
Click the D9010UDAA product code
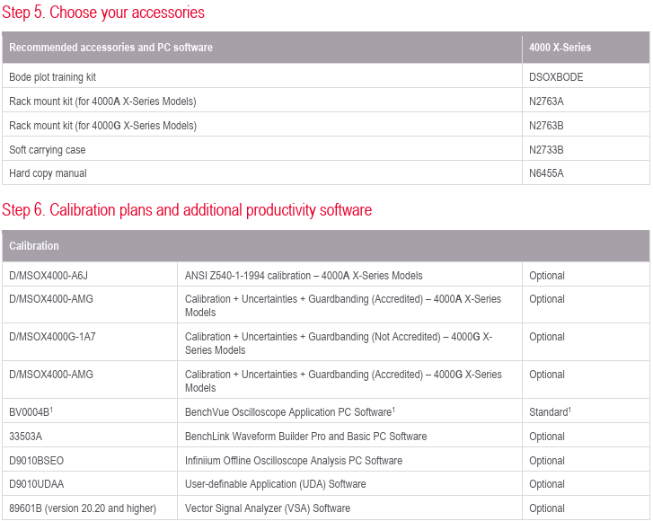point(37,484)
